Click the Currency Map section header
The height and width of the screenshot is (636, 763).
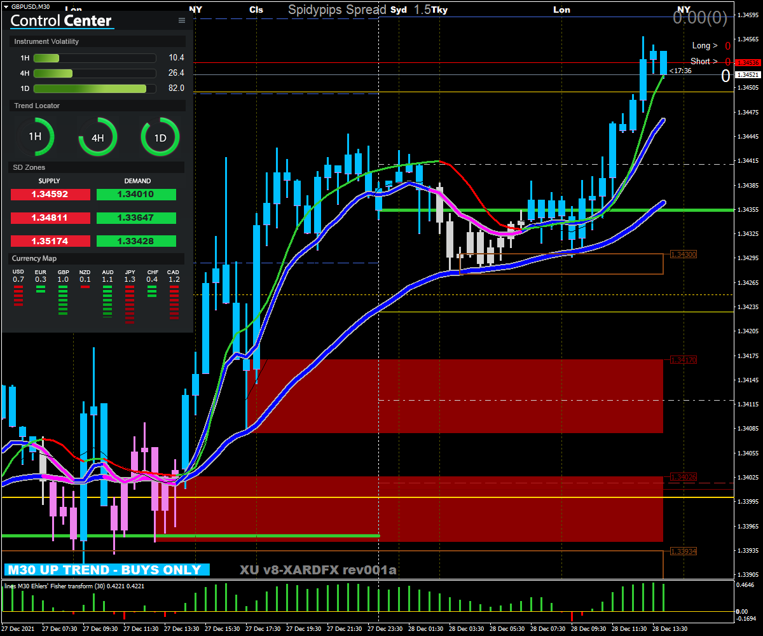click(x=97, y=259)
